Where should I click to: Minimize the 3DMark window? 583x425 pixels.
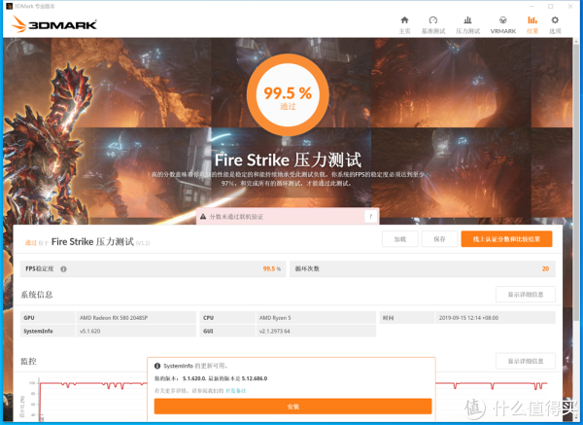(532, 6)
